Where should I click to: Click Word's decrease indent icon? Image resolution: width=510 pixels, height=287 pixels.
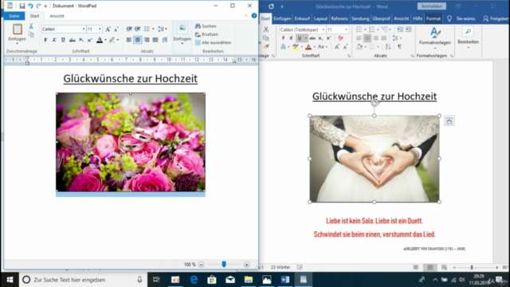[400, 29]
